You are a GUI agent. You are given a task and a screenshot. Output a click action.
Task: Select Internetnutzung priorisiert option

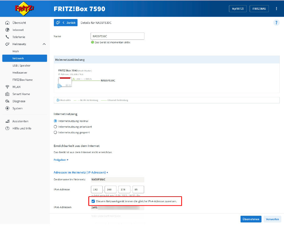click(x=55, y=127)
